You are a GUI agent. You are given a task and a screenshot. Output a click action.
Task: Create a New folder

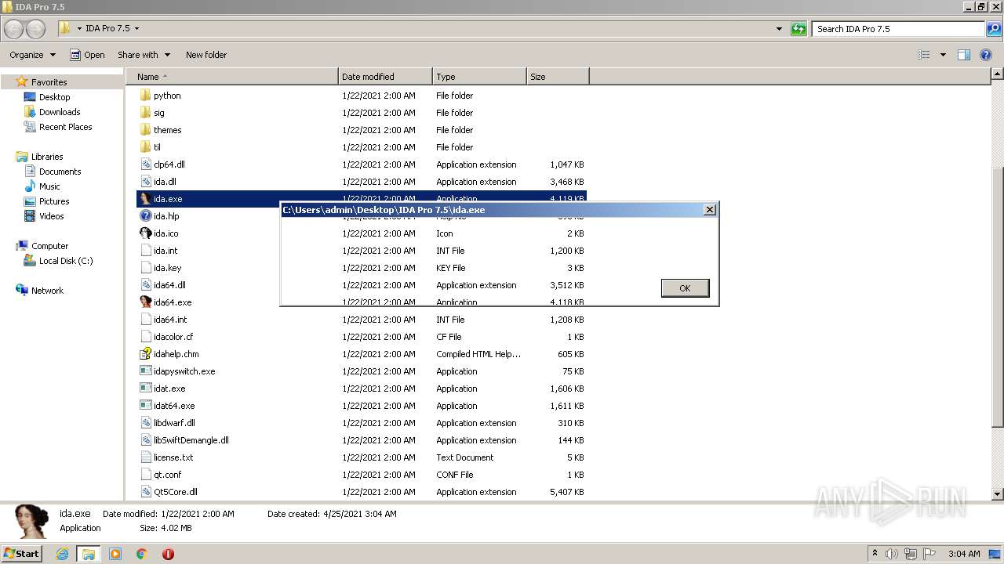pyautogui.click(x=206, y=55)
